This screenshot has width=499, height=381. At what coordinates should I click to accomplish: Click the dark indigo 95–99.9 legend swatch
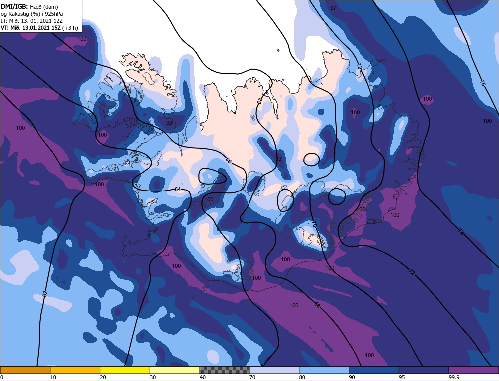424,370
